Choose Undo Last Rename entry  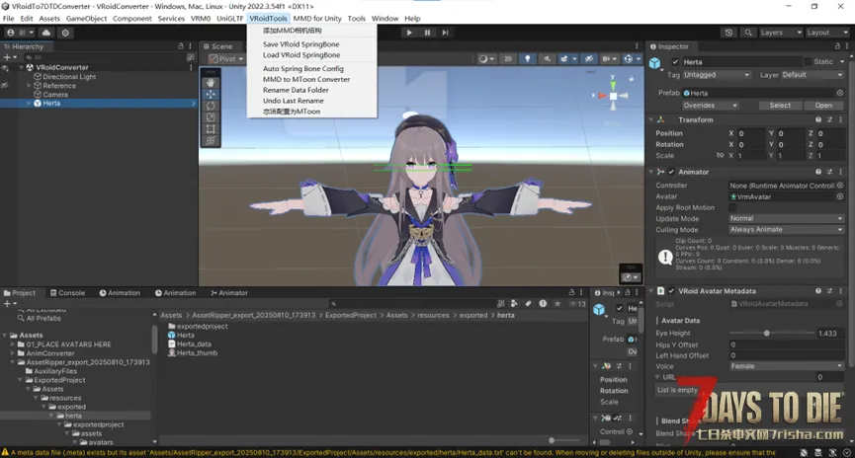coord(294,101)
